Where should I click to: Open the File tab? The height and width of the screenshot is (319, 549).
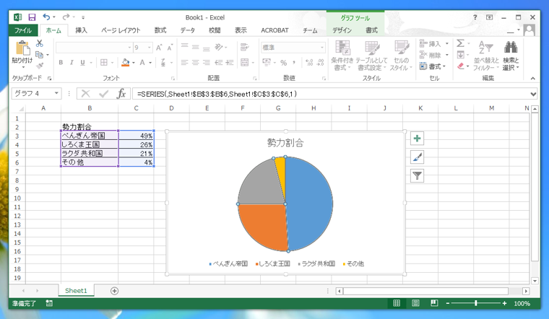coord(23,30)
